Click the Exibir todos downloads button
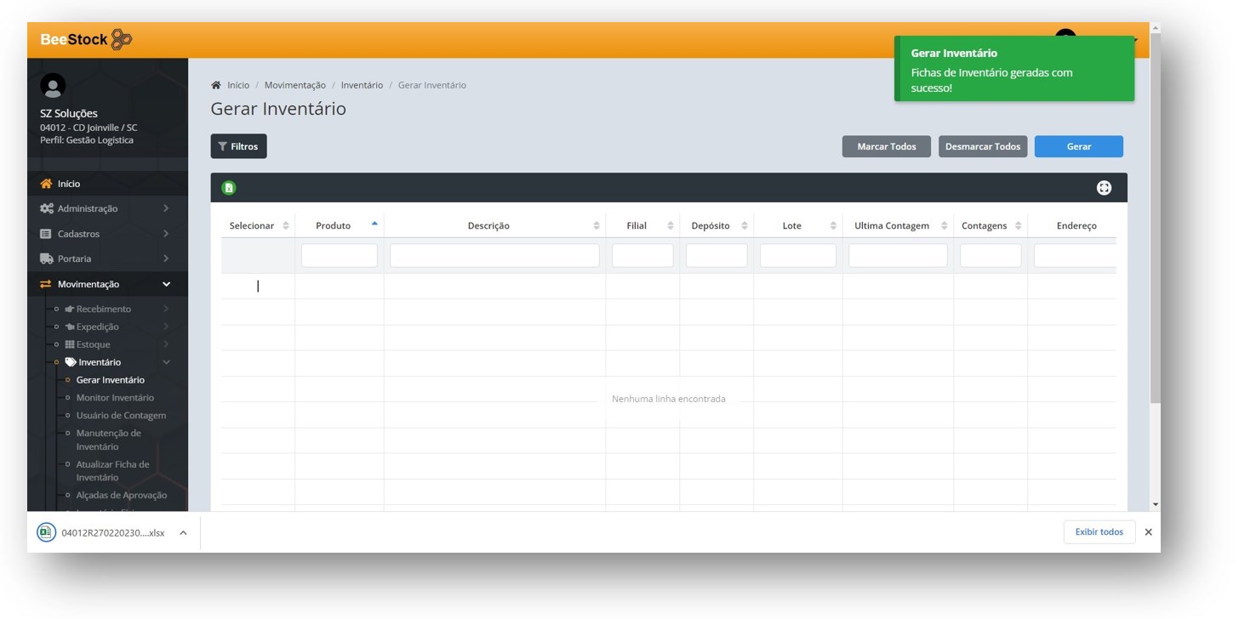1239x619 pixels. point(1099,532)
